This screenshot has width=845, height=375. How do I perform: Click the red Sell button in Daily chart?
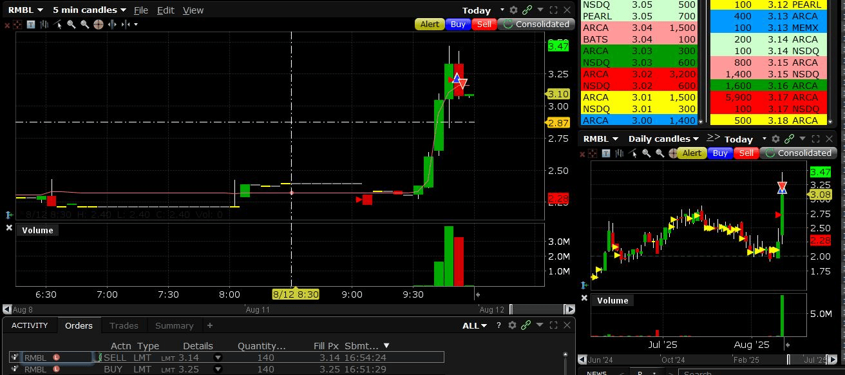746,153
